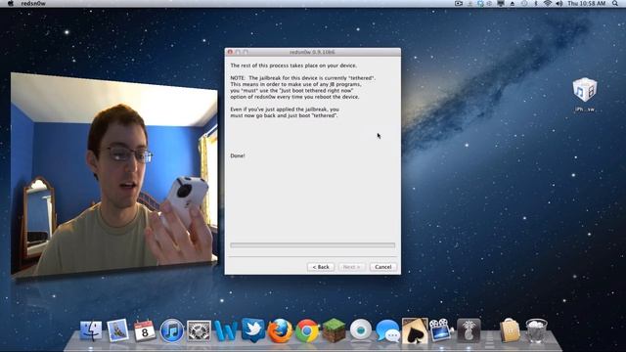The width and height of the screenshot is (626, 352).
Task: Open the Wi-Fi status menu
Action: [x=548, y=3]
